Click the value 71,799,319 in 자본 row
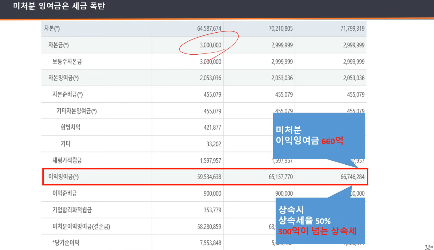The height and width of the screenshot is (250, 434). click(x=352, y=29)
